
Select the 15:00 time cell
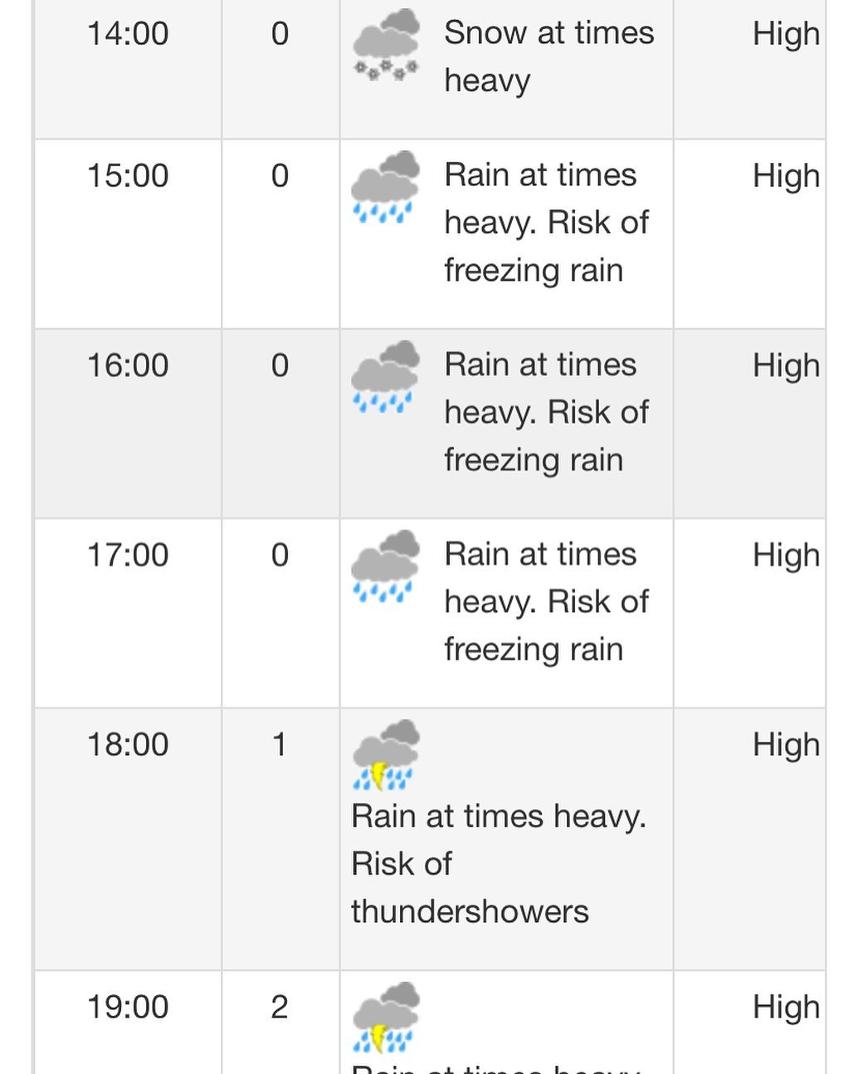128,176
